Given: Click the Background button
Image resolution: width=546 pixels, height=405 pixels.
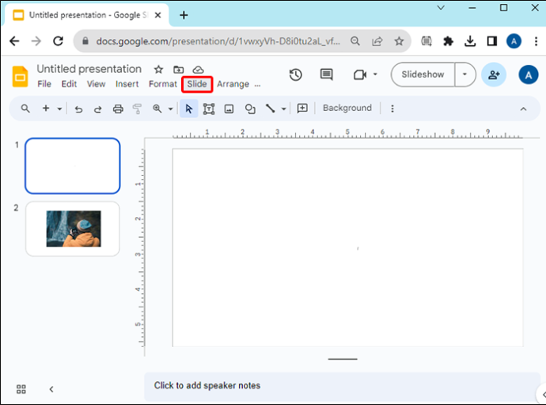Looking at the screenshot, I should pos(347,108).
